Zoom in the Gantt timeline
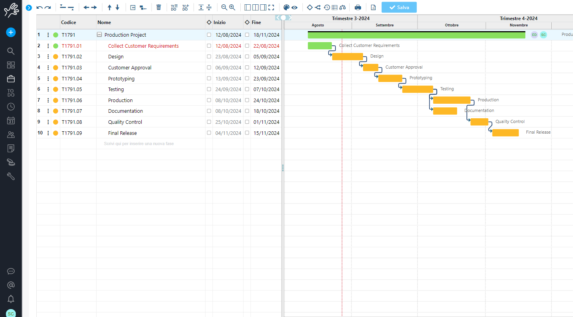The width and height of the screenshot is (573, 317). point(232,7)
